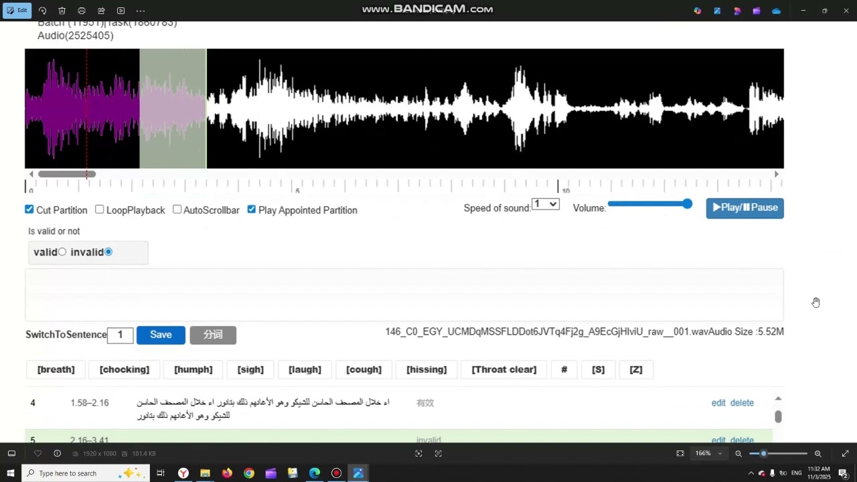857x482 pixels.
Task: Enter fullscreen using the diagonal arrows icon
Action: (845, 453)
